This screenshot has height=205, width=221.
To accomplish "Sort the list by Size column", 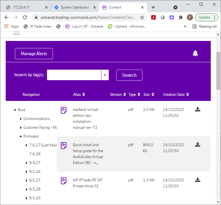I will point(149,94).
